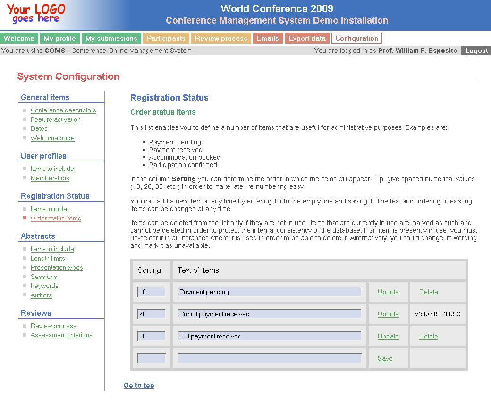
Task: Click the 'value is in use' text
Action: coord(438,313)
